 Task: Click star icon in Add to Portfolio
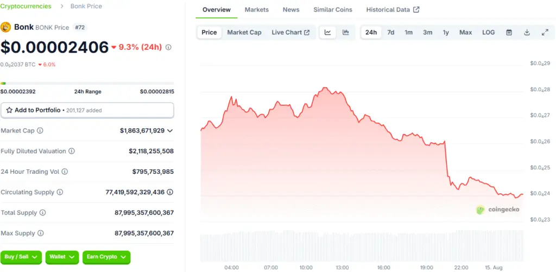9,110
